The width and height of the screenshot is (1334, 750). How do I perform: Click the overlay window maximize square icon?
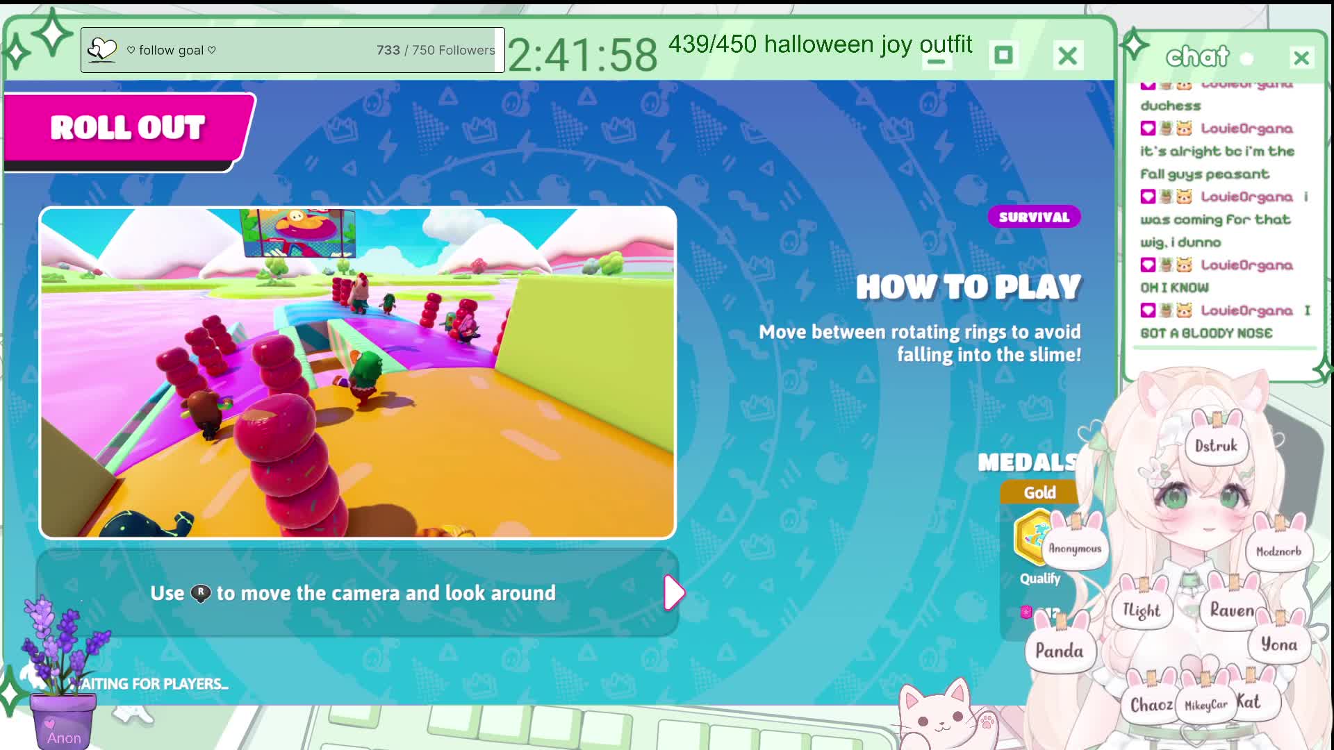[1003, 55]
